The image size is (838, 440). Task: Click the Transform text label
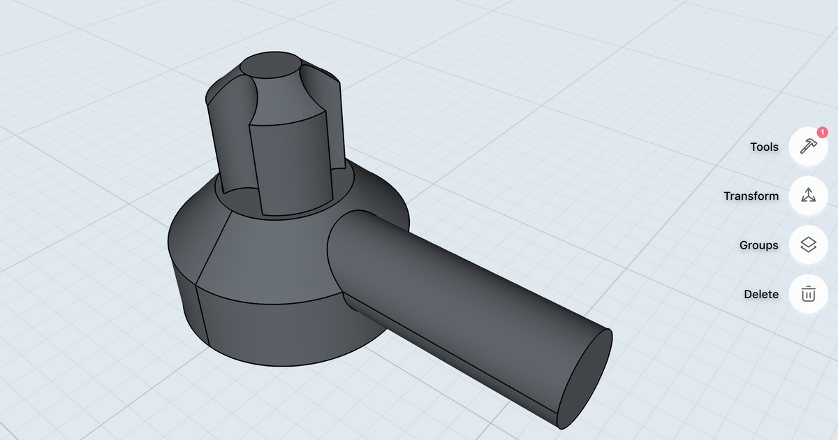[751, 196]
